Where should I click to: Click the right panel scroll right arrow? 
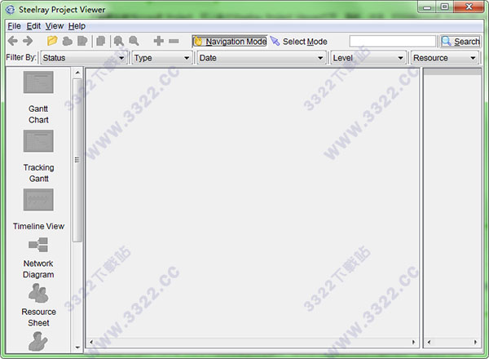(x=475, y=342)
